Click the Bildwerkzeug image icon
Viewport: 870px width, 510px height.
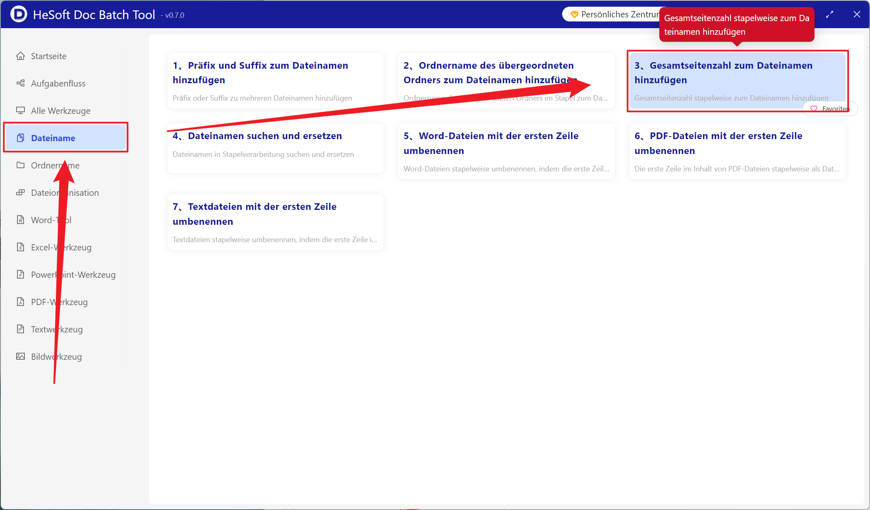pos(20,356)
